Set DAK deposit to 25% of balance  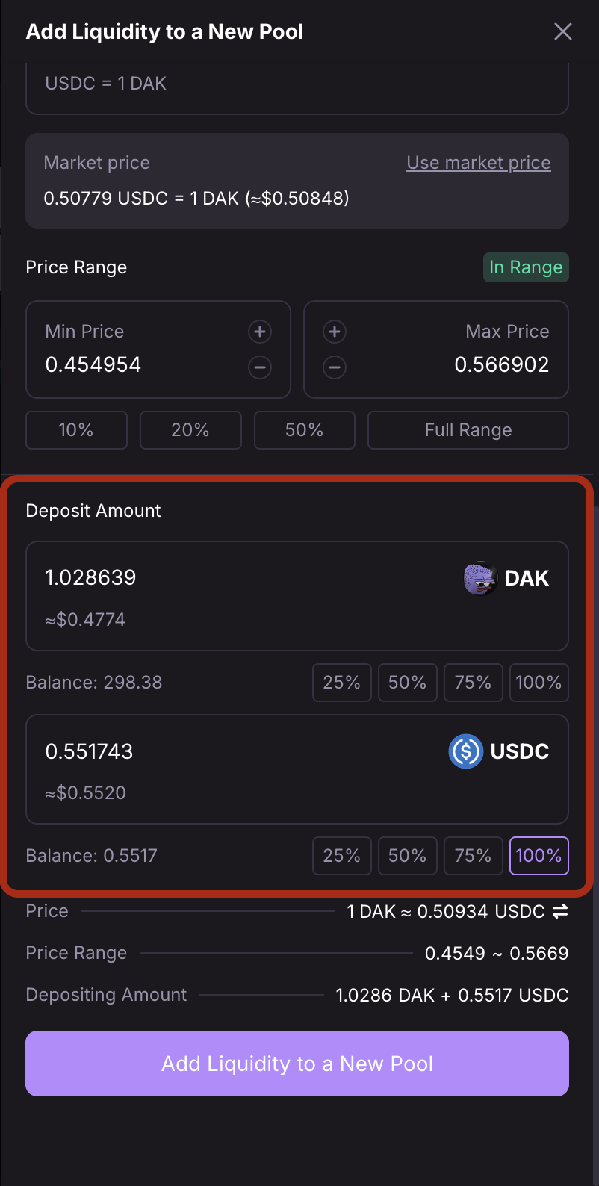click(x=341, y=683)
